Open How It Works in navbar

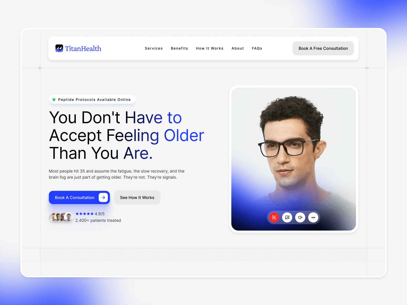pos(210,48)
